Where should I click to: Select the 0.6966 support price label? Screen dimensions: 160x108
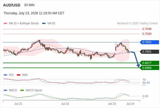tap(149, 68)
